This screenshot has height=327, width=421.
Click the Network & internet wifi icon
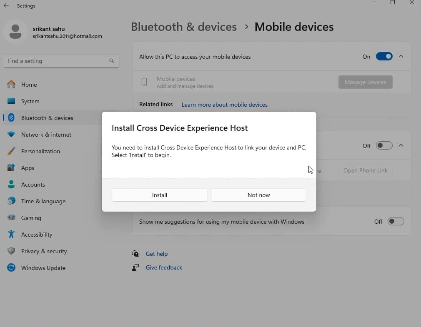pos(11,135)
